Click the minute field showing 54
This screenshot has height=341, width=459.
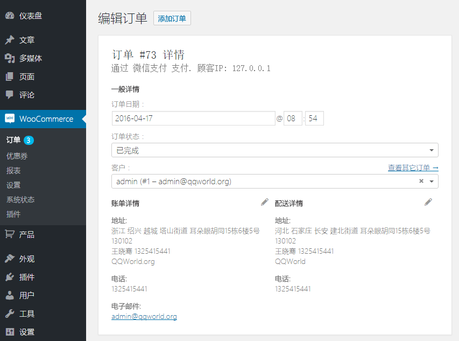coord(314,119)
